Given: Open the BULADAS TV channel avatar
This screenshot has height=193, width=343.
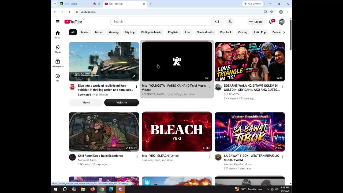Looking at the screenshot, I should click(218, 87).
